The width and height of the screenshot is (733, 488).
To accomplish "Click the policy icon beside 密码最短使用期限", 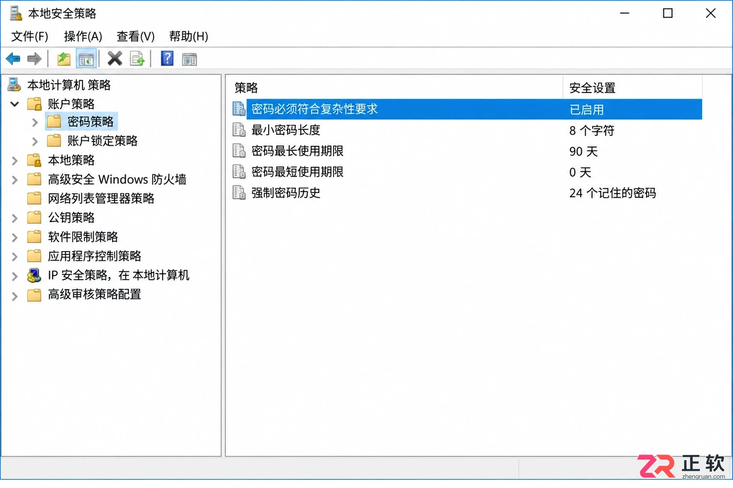I will (x=239, y=171).
